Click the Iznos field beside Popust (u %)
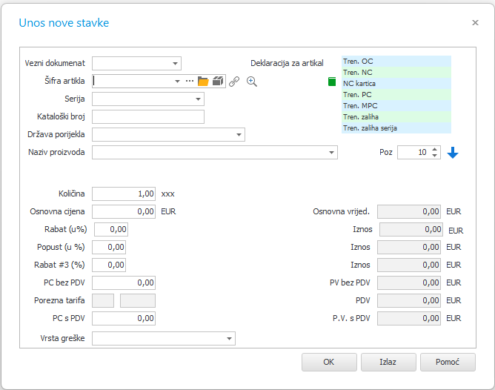 tap(409, 247)
